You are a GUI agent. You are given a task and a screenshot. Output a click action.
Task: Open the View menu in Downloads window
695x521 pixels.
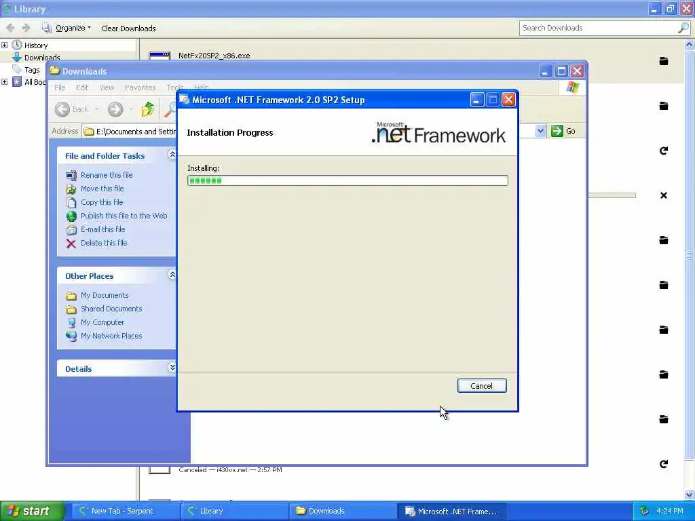(x=107, y=88)
